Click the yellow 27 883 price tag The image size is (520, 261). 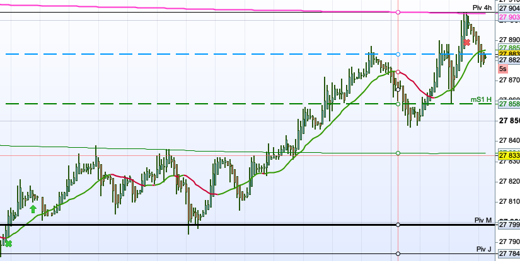point(509,54)
